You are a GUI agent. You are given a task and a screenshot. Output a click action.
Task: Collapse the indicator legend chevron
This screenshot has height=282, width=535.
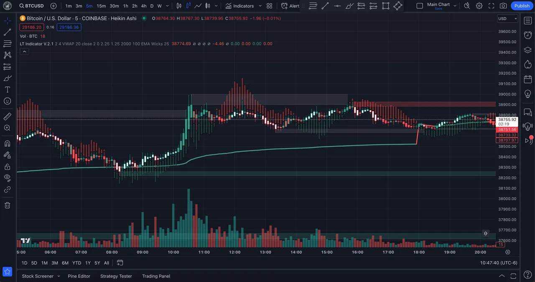coord(24,51)
